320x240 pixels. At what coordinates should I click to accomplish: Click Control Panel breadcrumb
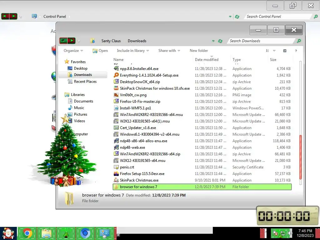55,17
